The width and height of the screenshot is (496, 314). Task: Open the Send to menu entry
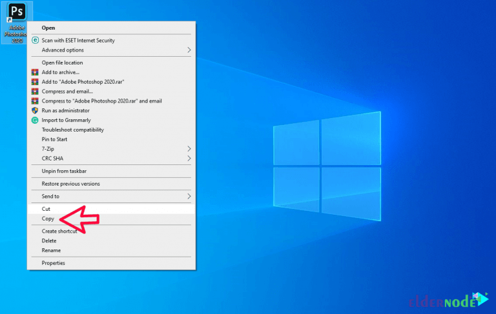pos(111,196)
